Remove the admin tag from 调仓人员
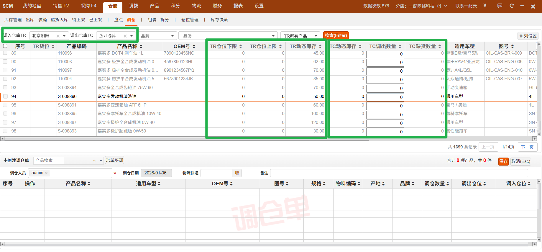 point(47,173)
